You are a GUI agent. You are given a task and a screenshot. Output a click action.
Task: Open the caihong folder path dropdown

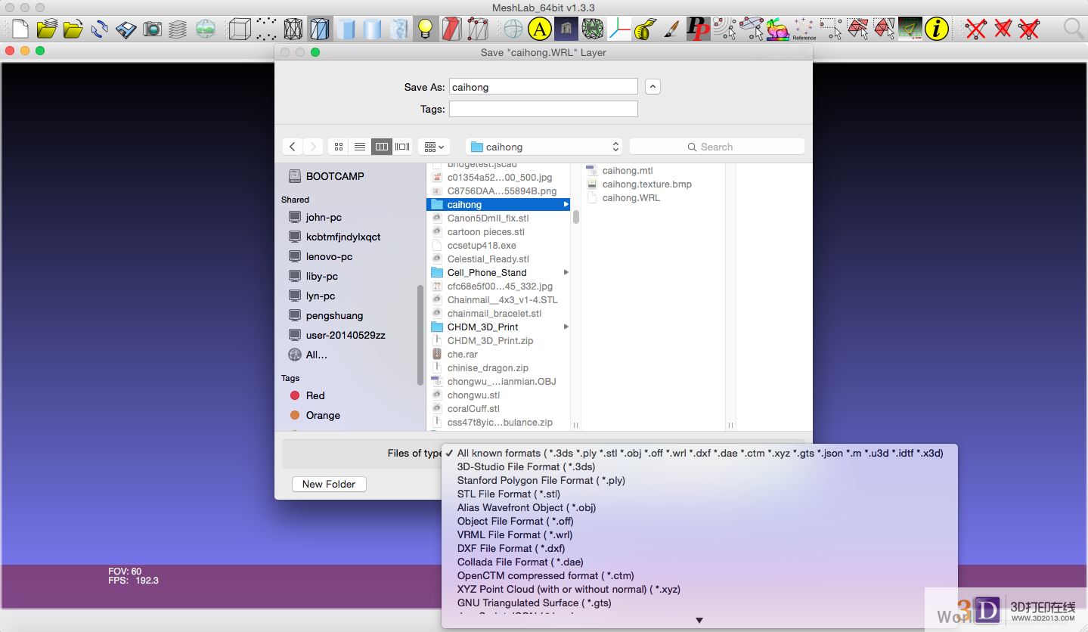pyautogui.click(x=544, y=147)
